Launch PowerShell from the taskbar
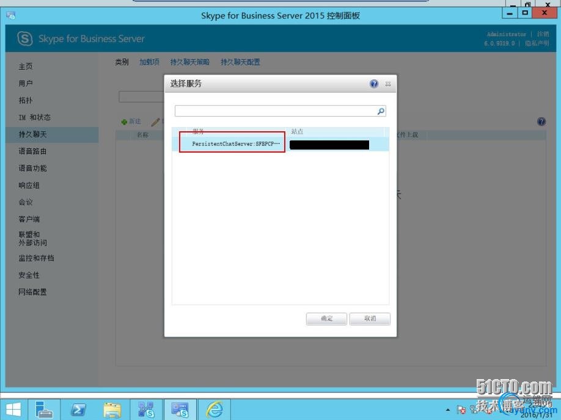Screen dimensions: 561x420 point(78,410)
